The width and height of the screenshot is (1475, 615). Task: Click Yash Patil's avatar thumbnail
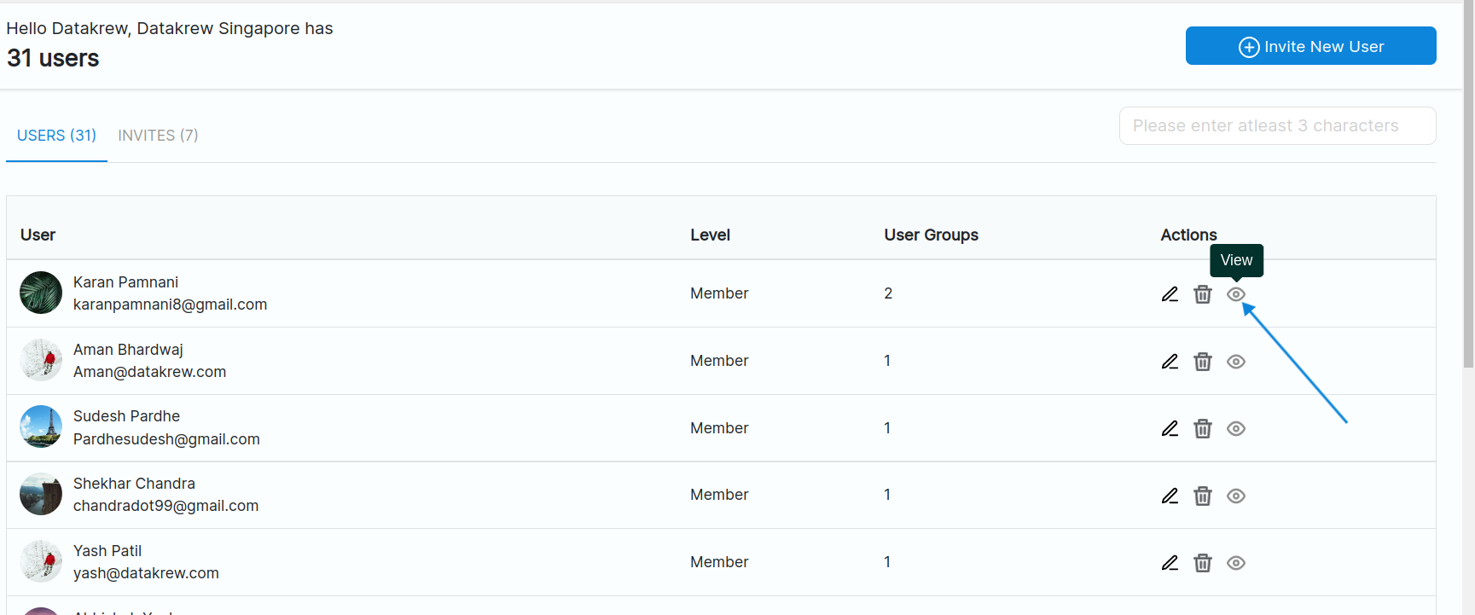point(41,561)
